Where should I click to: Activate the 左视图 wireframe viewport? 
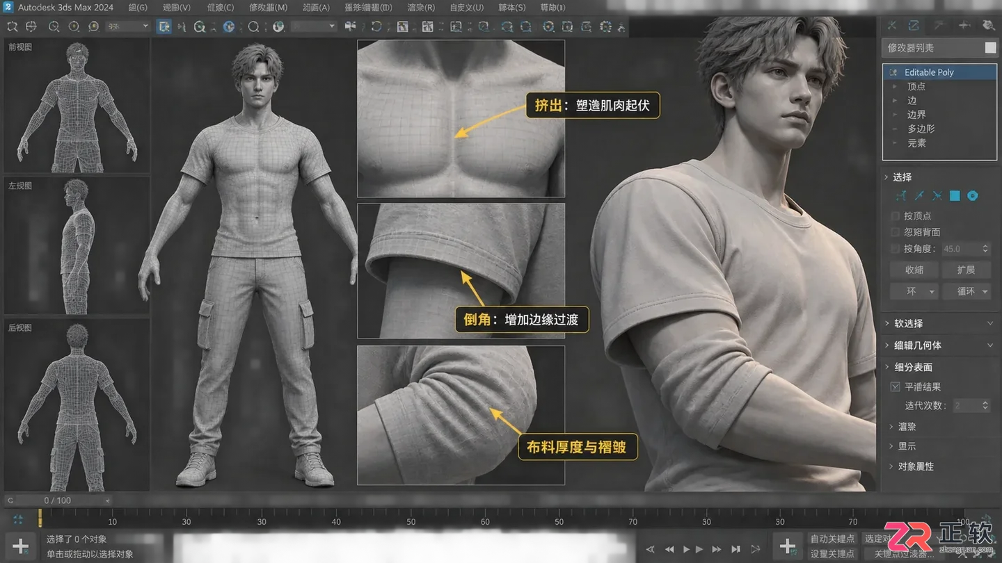(x=77, y=245)
